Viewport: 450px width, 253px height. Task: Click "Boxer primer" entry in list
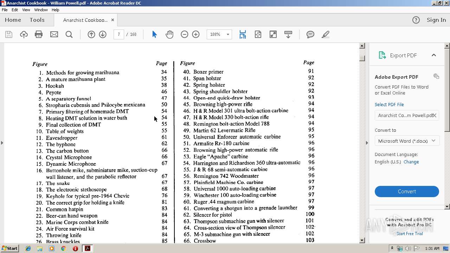point(208,72)
